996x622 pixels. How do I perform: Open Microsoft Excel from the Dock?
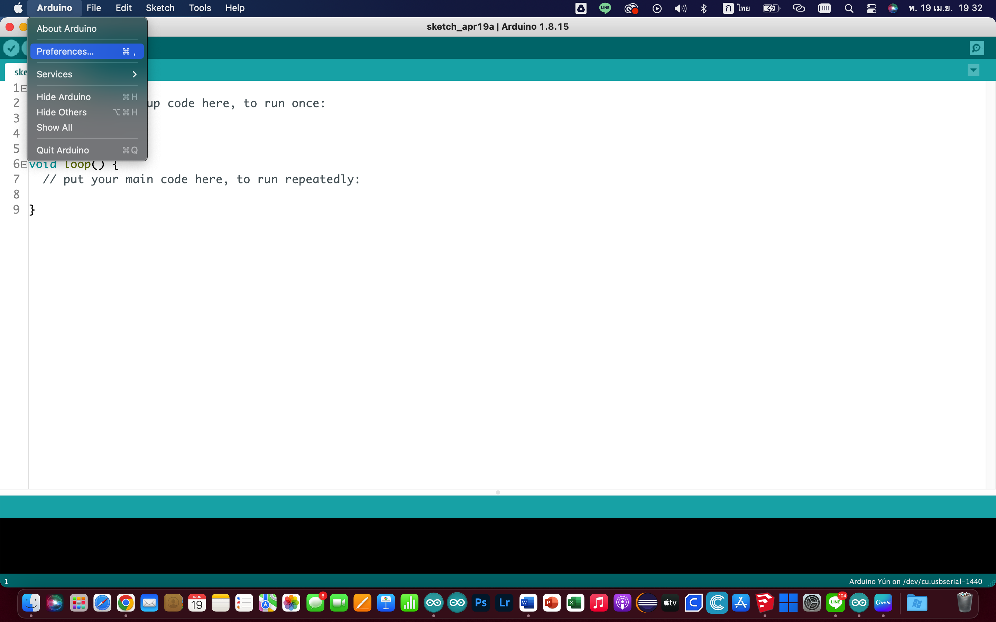[x=575, y=603]
